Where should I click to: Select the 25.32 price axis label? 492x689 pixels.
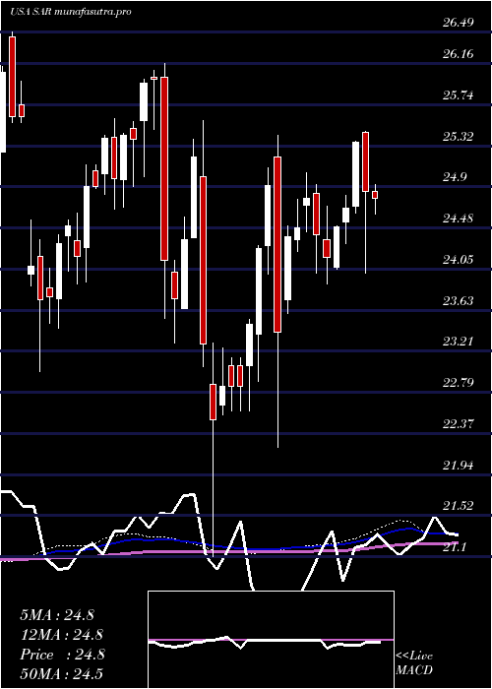point(458,137)
